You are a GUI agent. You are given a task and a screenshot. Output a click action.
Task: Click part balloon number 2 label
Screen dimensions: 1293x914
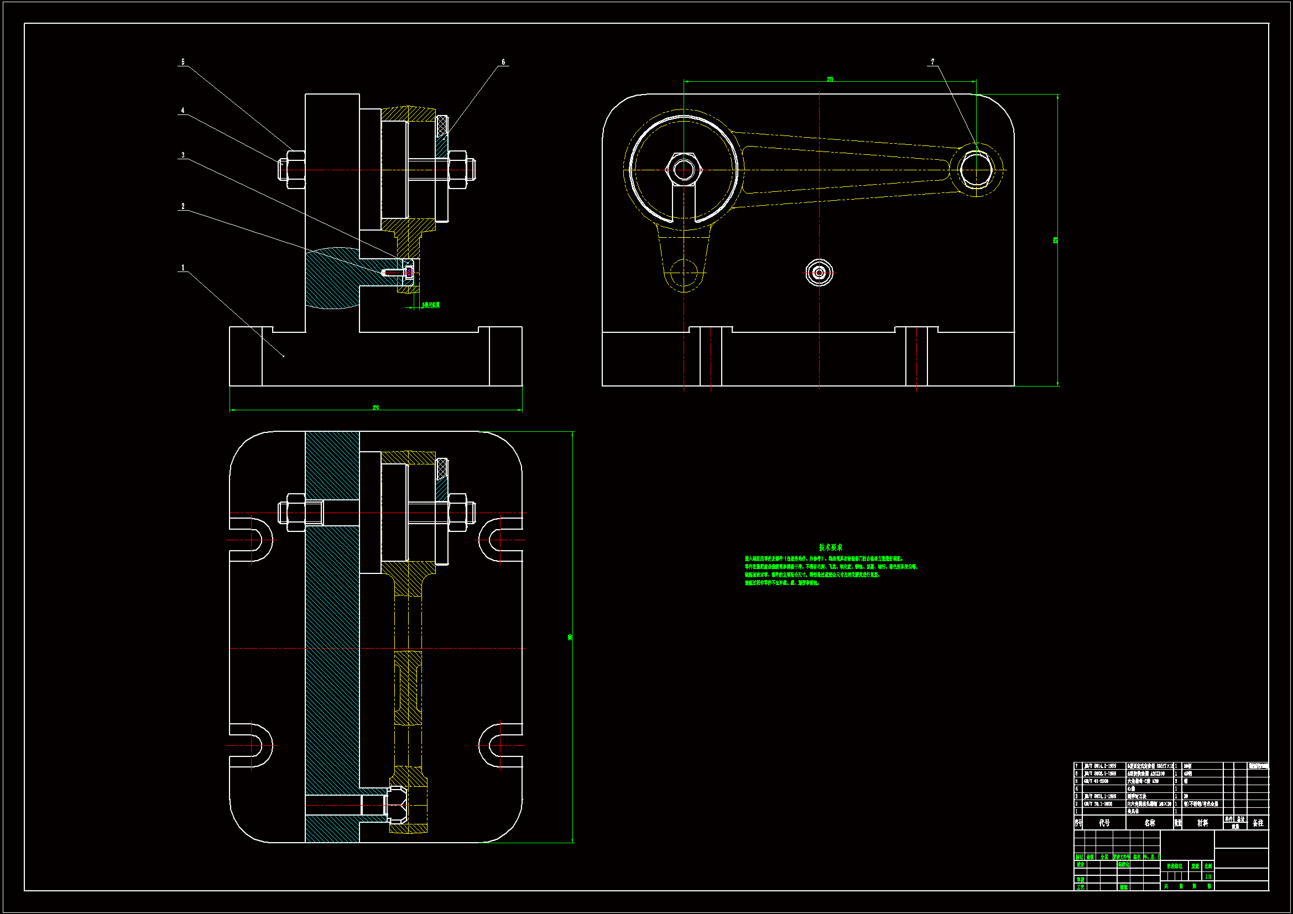tap(183, 206)
